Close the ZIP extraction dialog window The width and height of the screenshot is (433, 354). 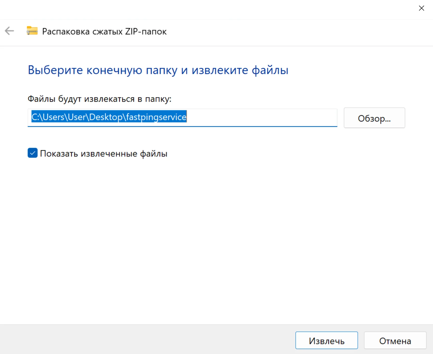(421, 8)
